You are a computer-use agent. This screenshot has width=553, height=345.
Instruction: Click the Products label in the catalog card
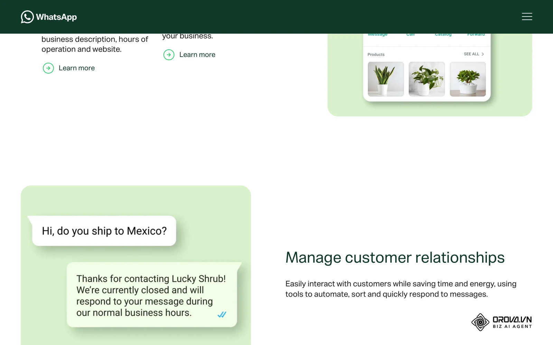click(x=376, y=55)
